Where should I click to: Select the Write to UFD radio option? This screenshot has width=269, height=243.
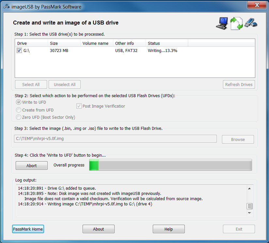click(x=19, y=102)
